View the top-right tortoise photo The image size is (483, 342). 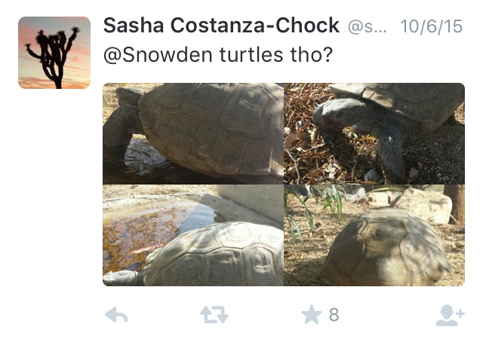click(374, 133)
